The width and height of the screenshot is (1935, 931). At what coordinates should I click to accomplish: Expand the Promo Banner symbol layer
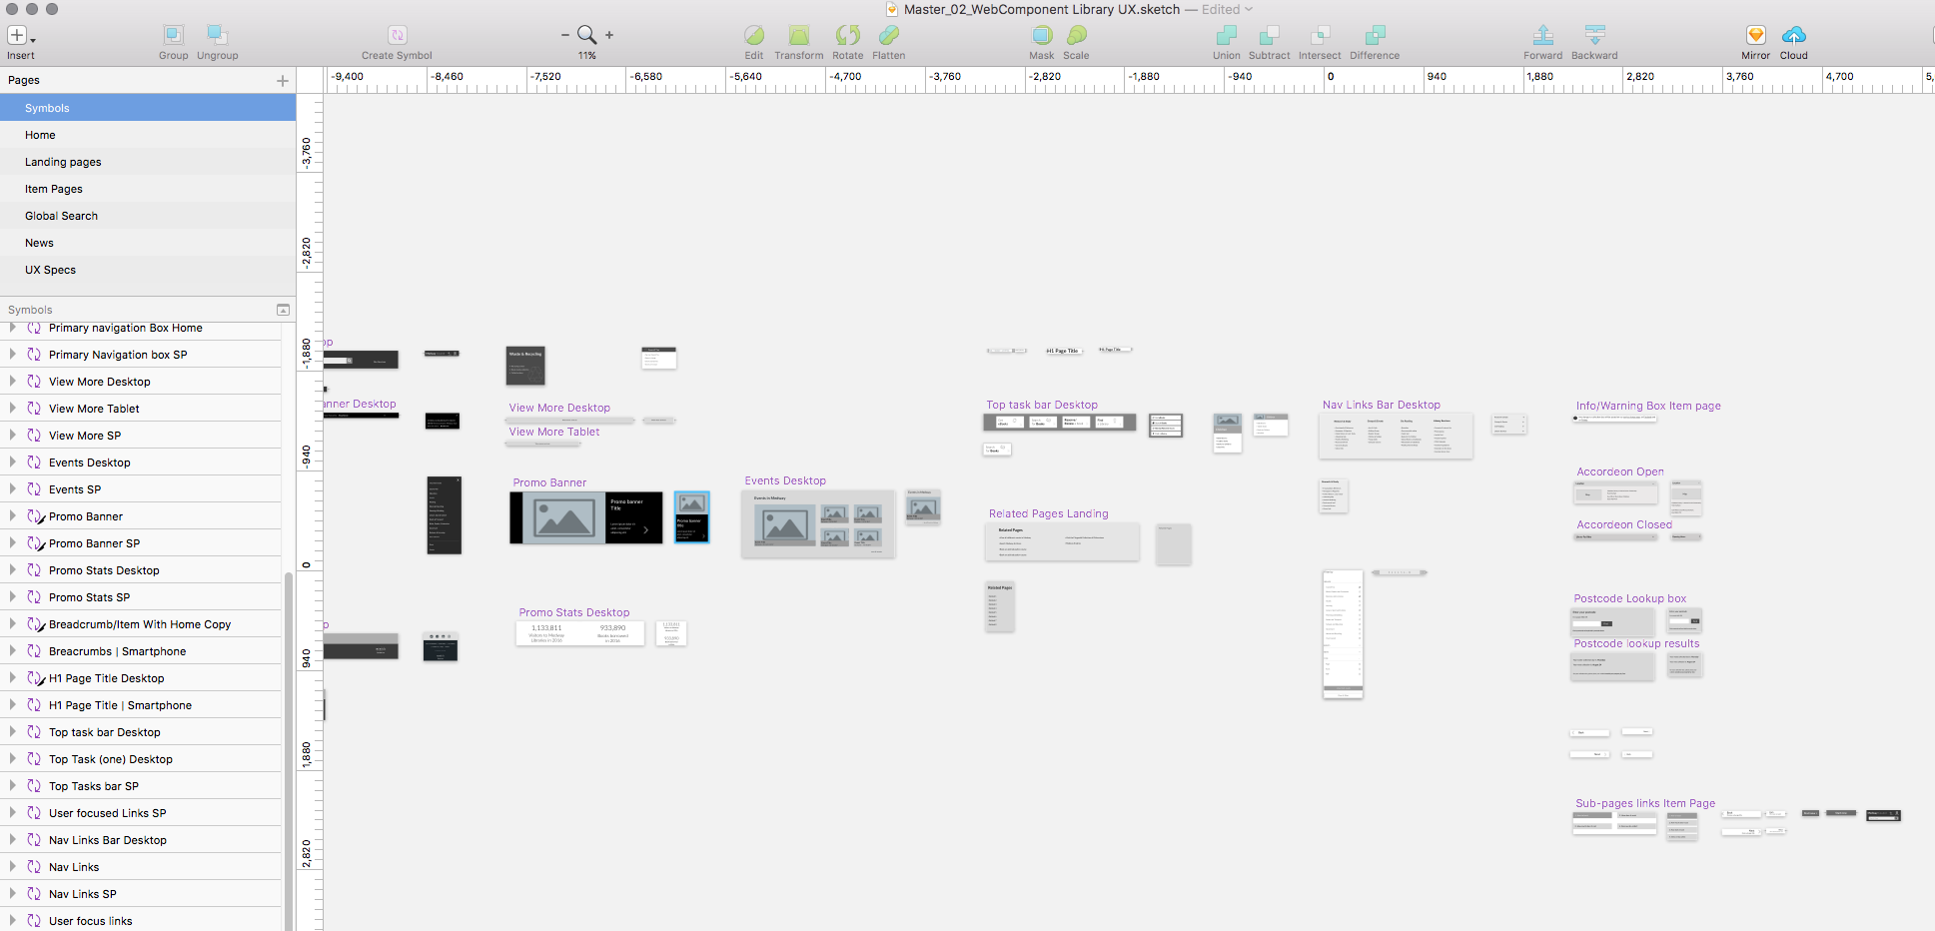pos(12,516)
